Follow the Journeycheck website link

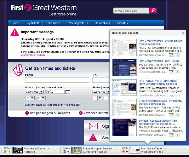(x=33, y=55)
